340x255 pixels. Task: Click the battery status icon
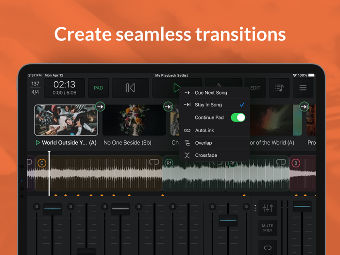[x=311, y=75]
